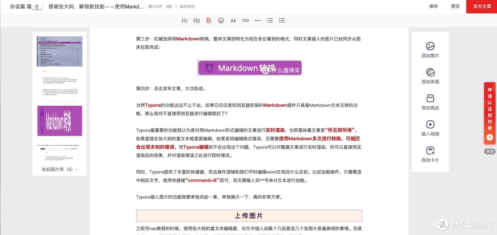This screenshot has width=497, height=235.
Task: Click the word count 累计0字，4图
Action: point(160,6)
